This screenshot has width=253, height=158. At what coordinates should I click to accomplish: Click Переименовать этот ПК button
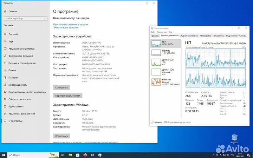click(x=68, y=96)
